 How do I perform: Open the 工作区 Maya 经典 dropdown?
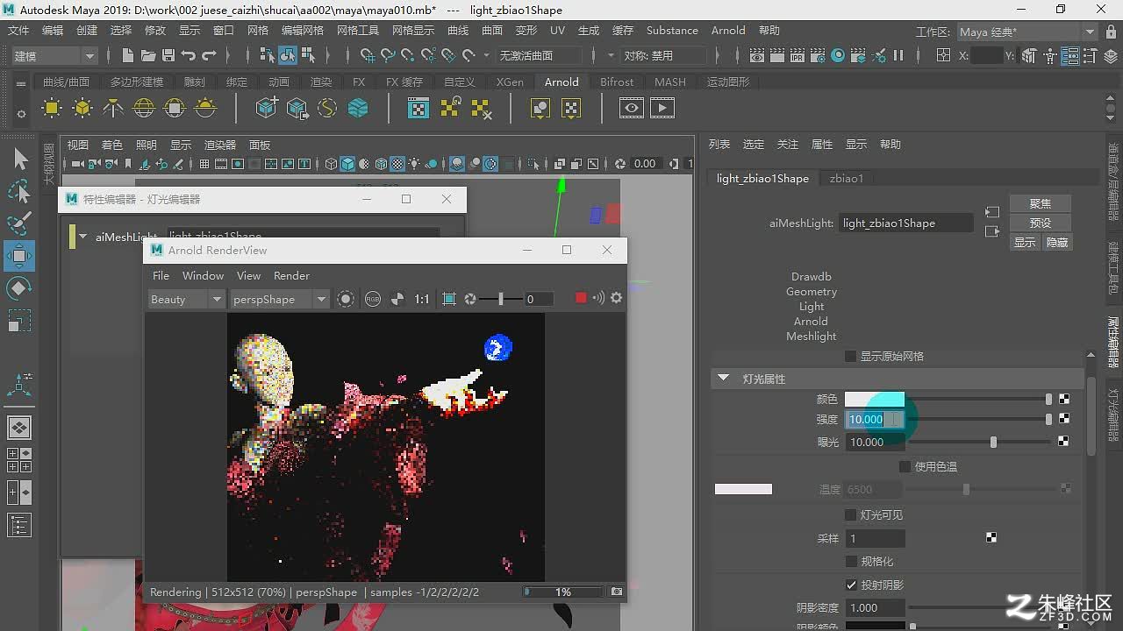point(1026,32)
